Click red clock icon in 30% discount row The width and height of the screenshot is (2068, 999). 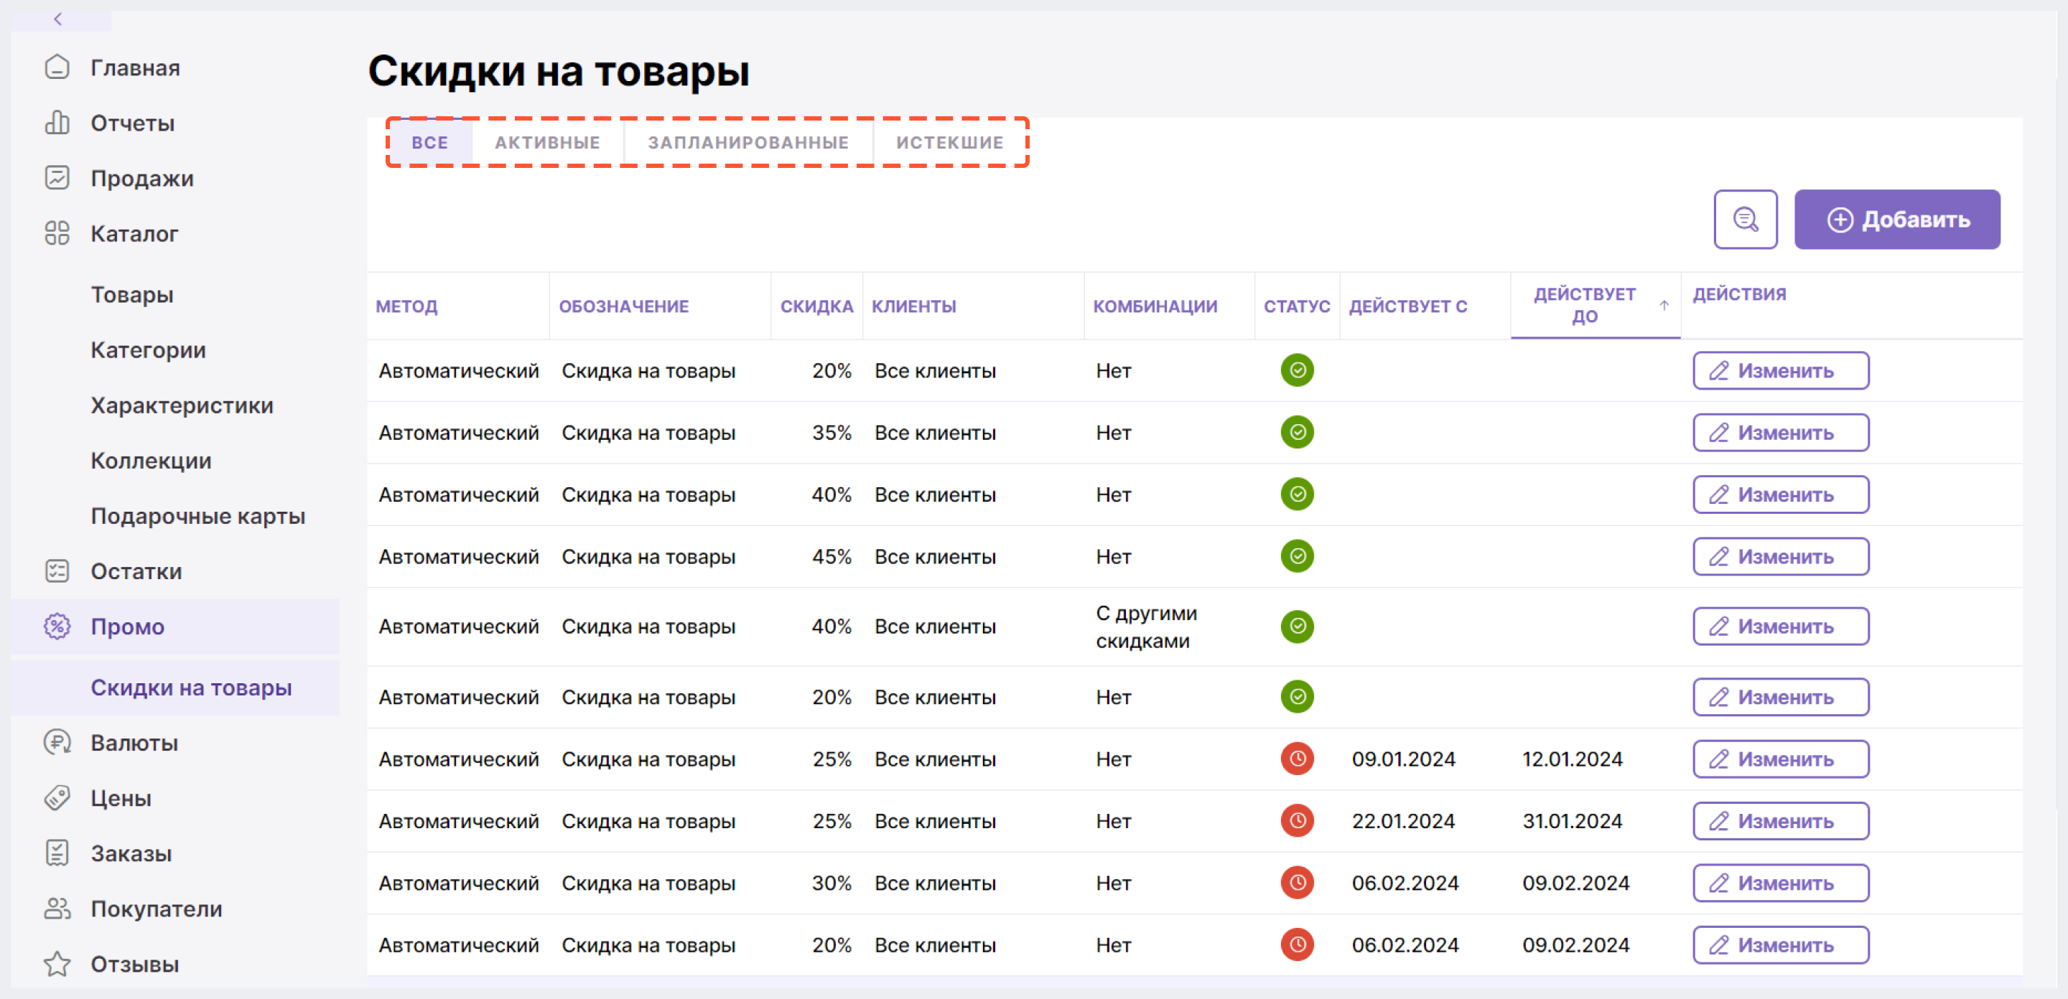tap(1297, 883)
